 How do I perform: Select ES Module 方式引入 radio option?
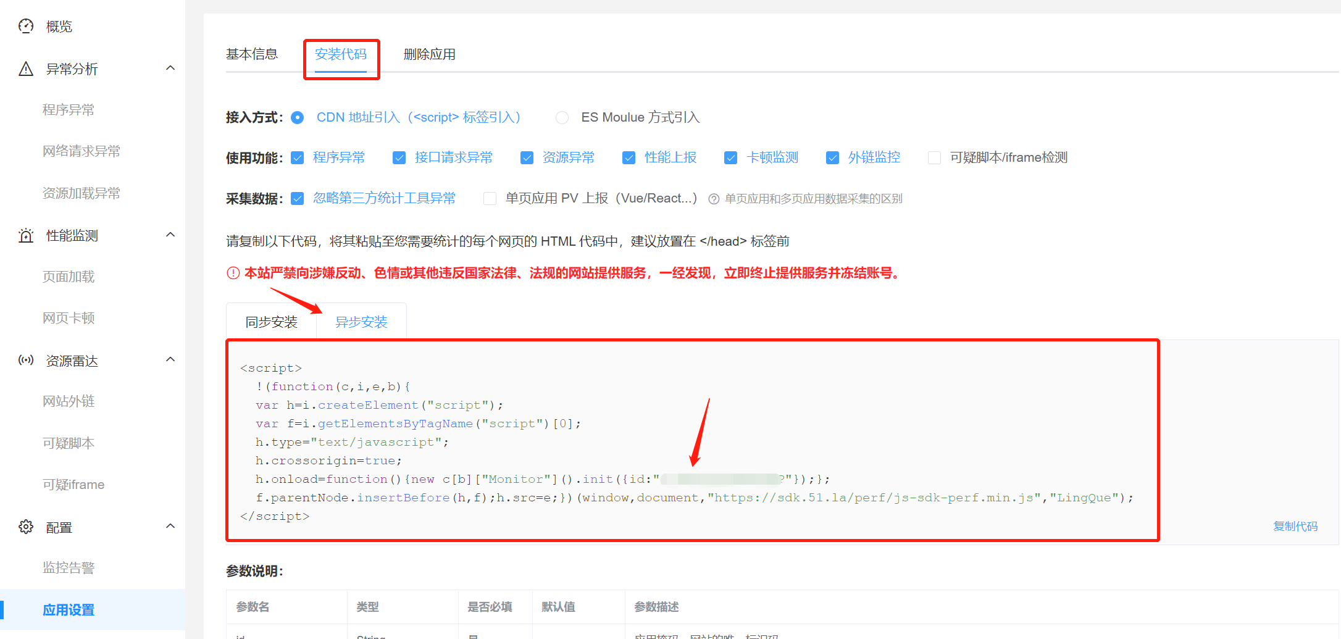[562, 117]
